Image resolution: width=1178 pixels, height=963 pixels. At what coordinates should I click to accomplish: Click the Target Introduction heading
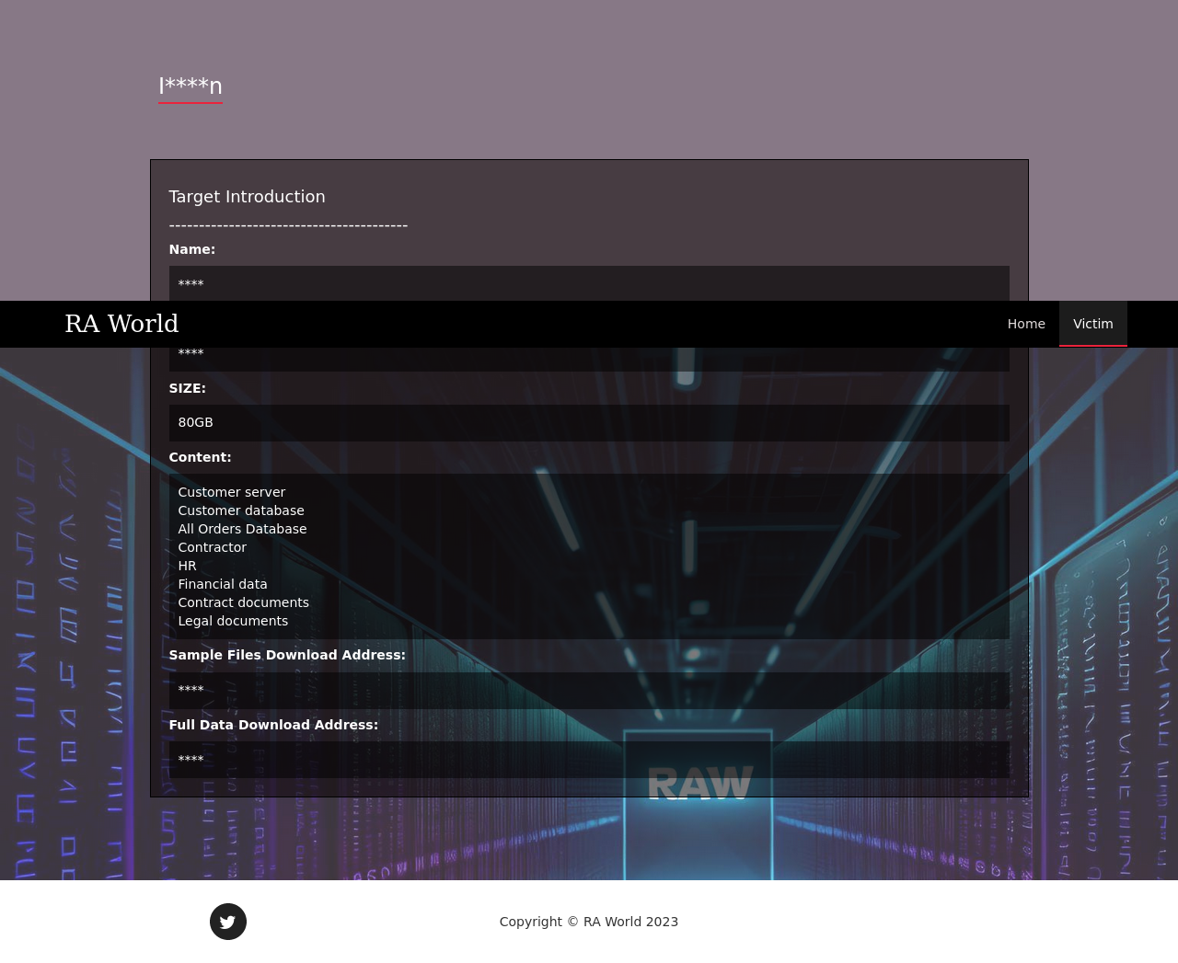click(x=247, y=197)
